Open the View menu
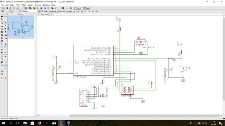This screenshot has height=126, width=225. click(x=18, y=5)
